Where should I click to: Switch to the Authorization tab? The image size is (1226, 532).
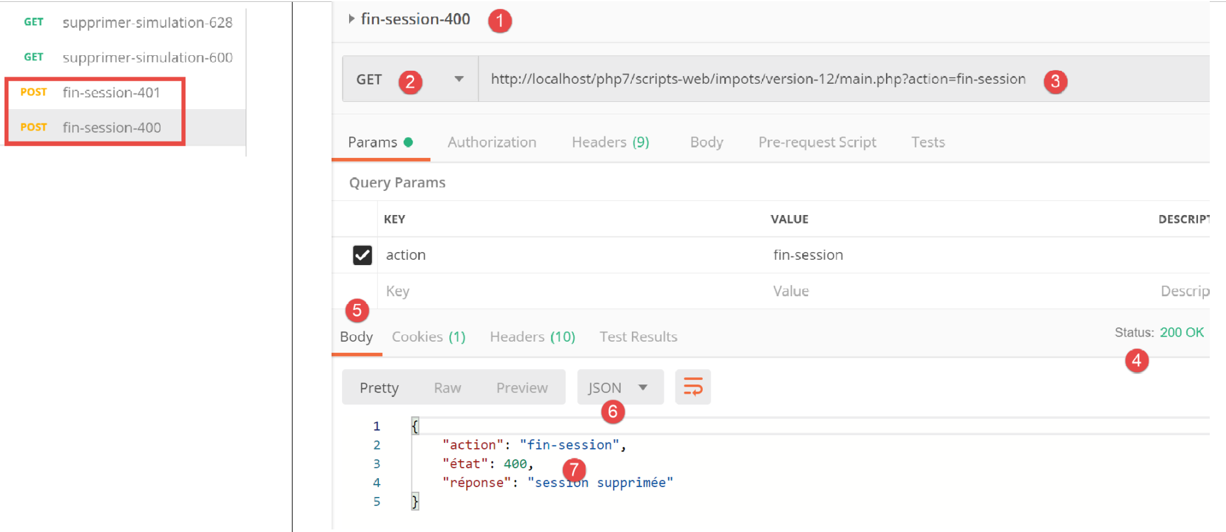(x=491, y=142)
